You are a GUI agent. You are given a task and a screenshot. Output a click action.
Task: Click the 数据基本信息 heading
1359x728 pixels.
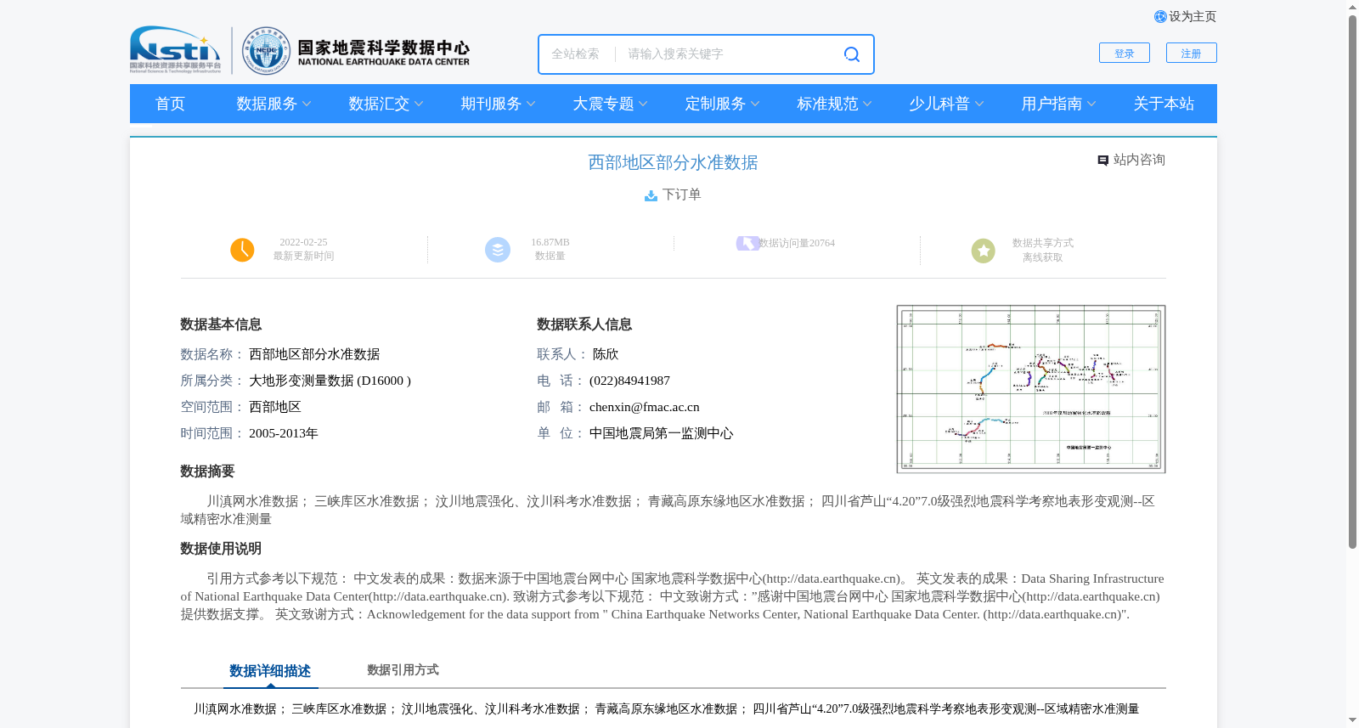coord(221,324)
